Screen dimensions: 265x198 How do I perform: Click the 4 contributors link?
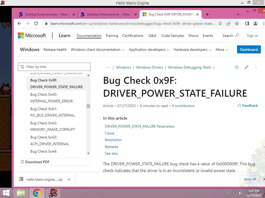[x=183, y=106]
